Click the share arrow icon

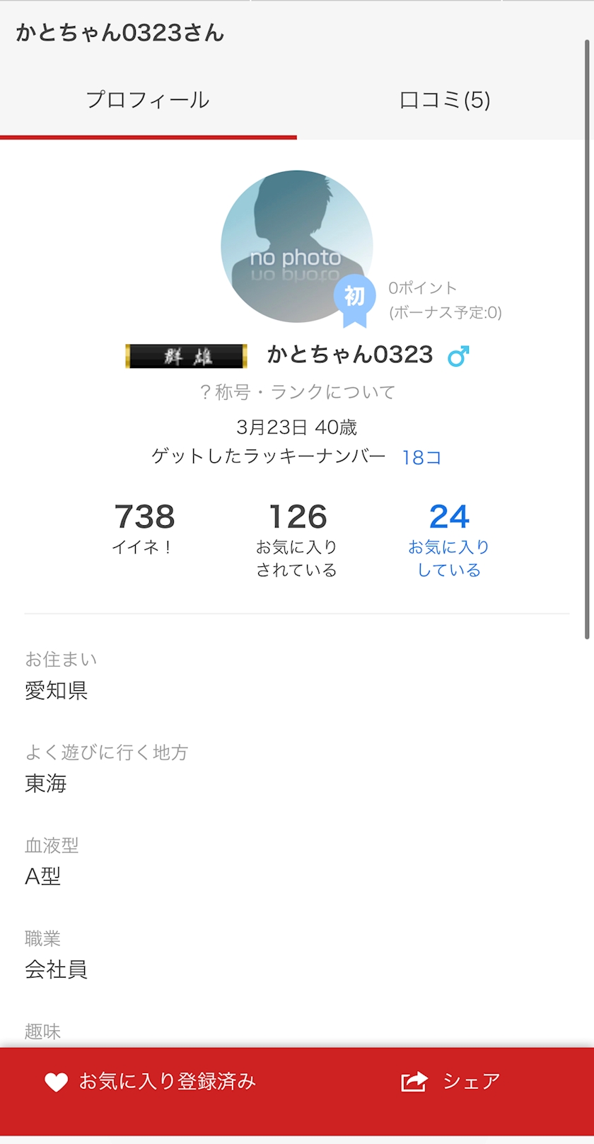pos(414,1081)
